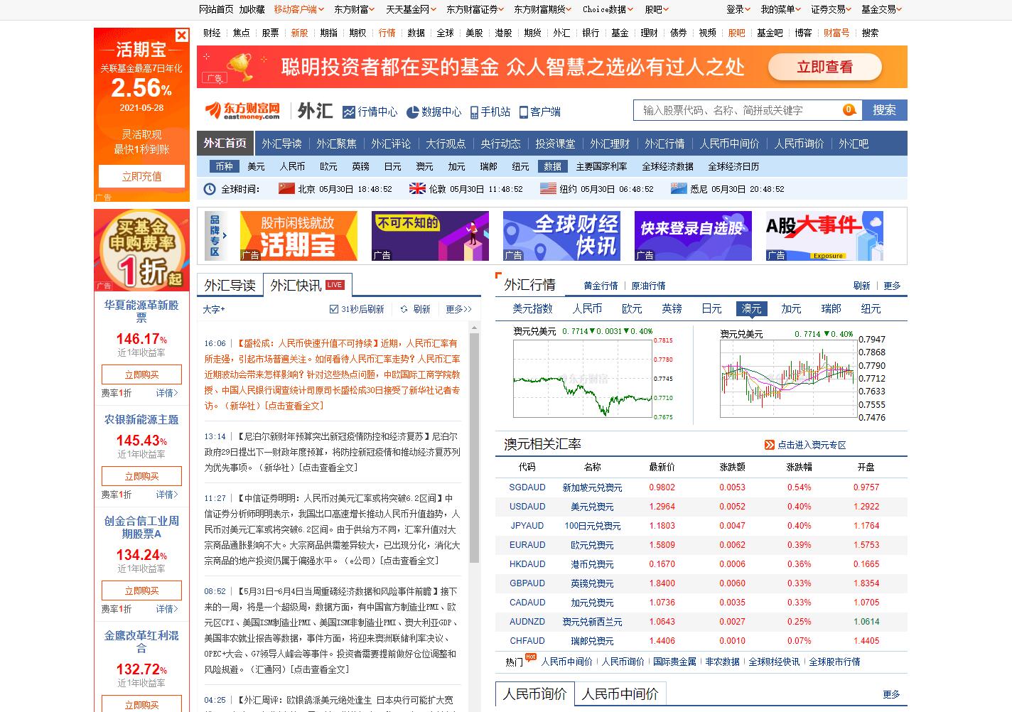Image resolution: width=1012 pixels, height=712 pixels.
Task: Close the 活期宝 ad with the X
Action: coord(182,36)
